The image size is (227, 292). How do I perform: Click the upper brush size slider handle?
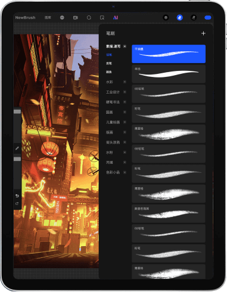[17, 111]
